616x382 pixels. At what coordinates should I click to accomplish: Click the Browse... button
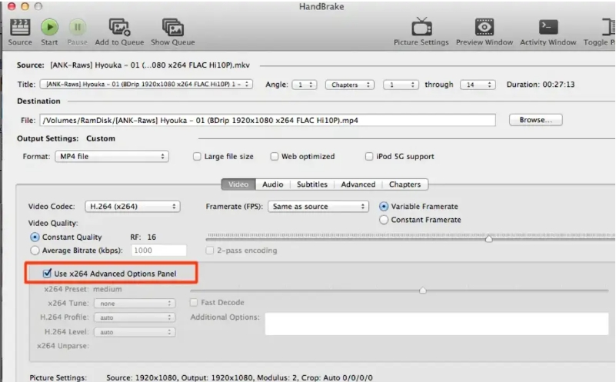[536, 120]
